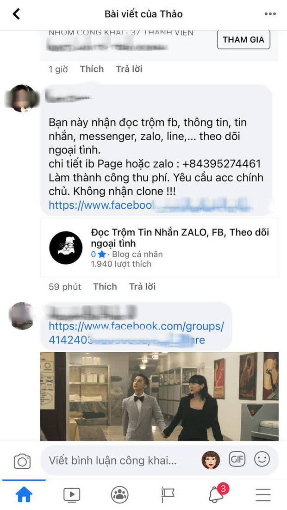Tap the Viết bình luận công khai field
This screenshot has width=287, height=510.
[x=121, y=460]
